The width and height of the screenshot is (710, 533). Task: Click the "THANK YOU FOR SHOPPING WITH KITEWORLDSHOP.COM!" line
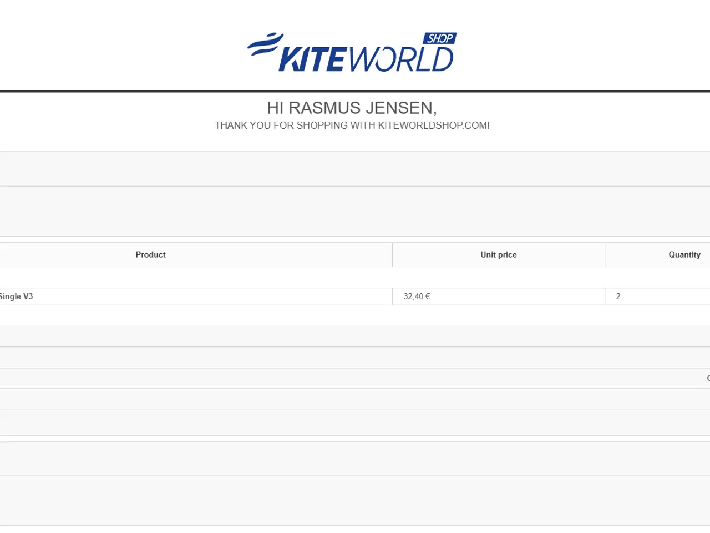[x=352, y=125]
